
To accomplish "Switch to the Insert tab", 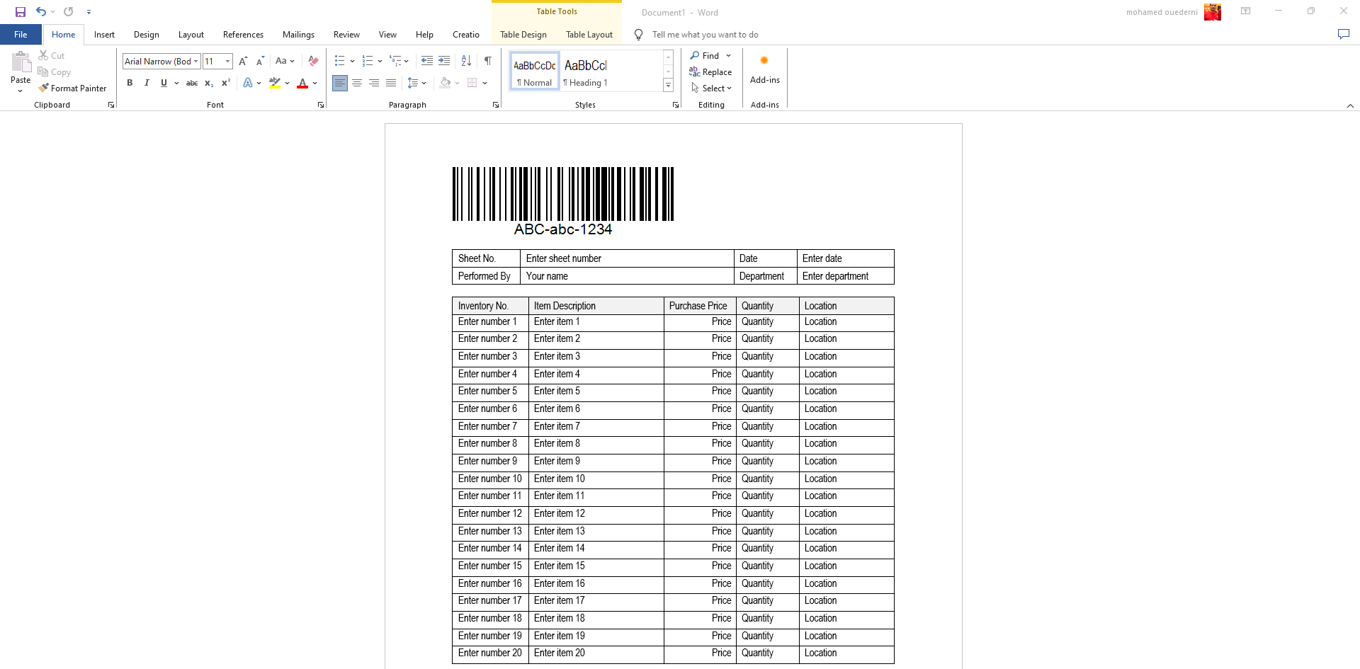I will point(104,35).
